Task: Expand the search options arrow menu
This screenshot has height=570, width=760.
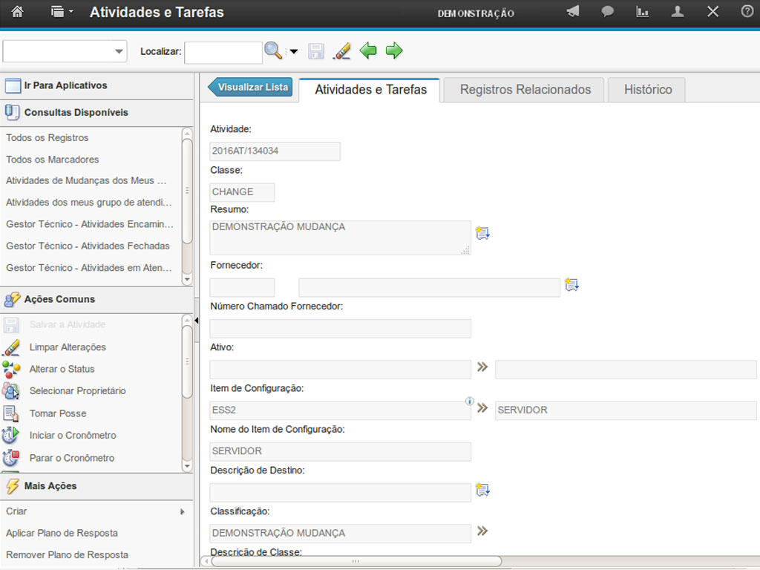Action: (293, 51)
